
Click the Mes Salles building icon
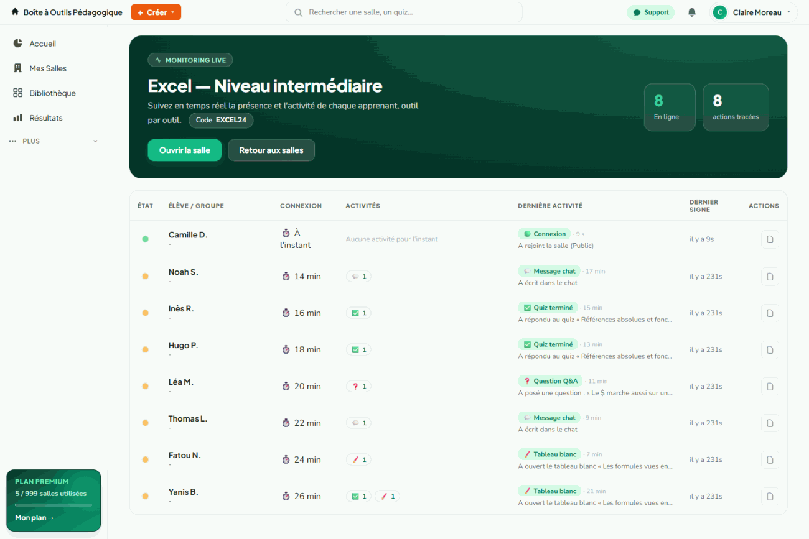17,68
